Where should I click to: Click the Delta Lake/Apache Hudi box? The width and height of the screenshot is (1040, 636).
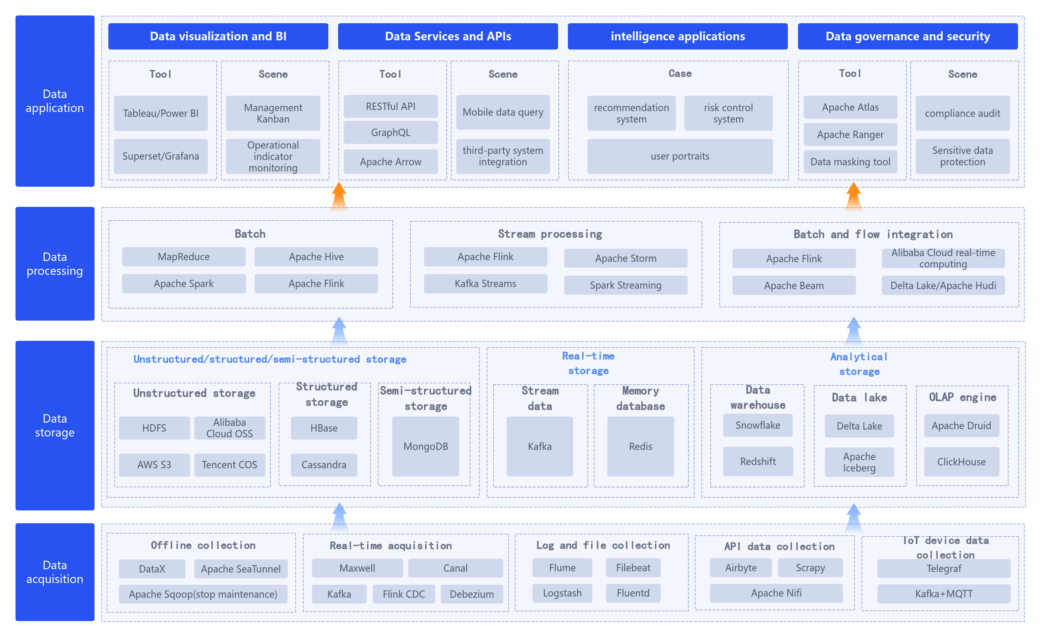tap(943, 285)
